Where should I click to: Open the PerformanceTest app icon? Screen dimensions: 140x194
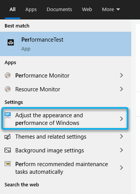pyautogui.click(x=11, y=42)
